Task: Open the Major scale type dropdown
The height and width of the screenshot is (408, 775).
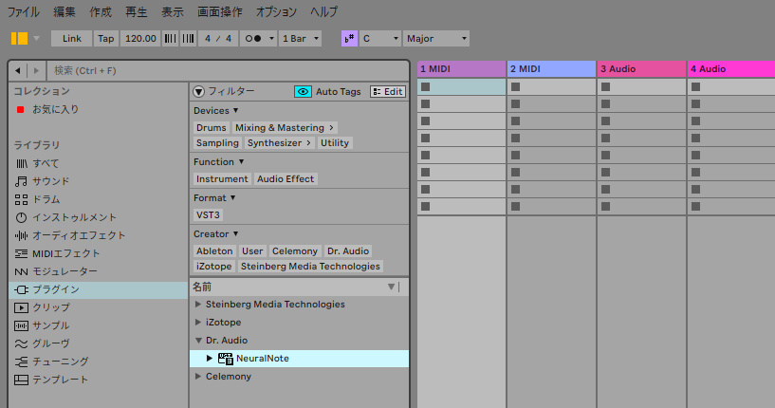Action: pyautogui.click(x=436, y=38)
